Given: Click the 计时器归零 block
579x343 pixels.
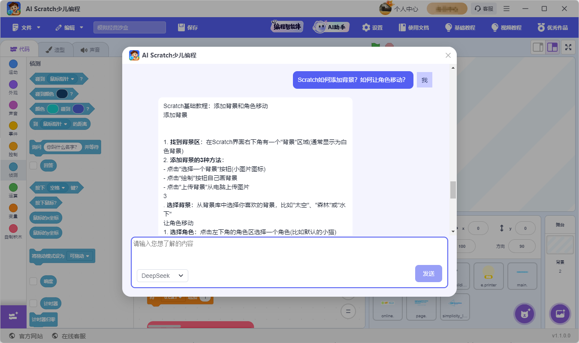Looking at the screenshot, I should click(43, 319).
